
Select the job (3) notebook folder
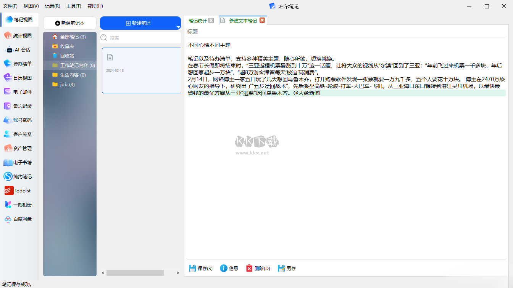(67, 85)
